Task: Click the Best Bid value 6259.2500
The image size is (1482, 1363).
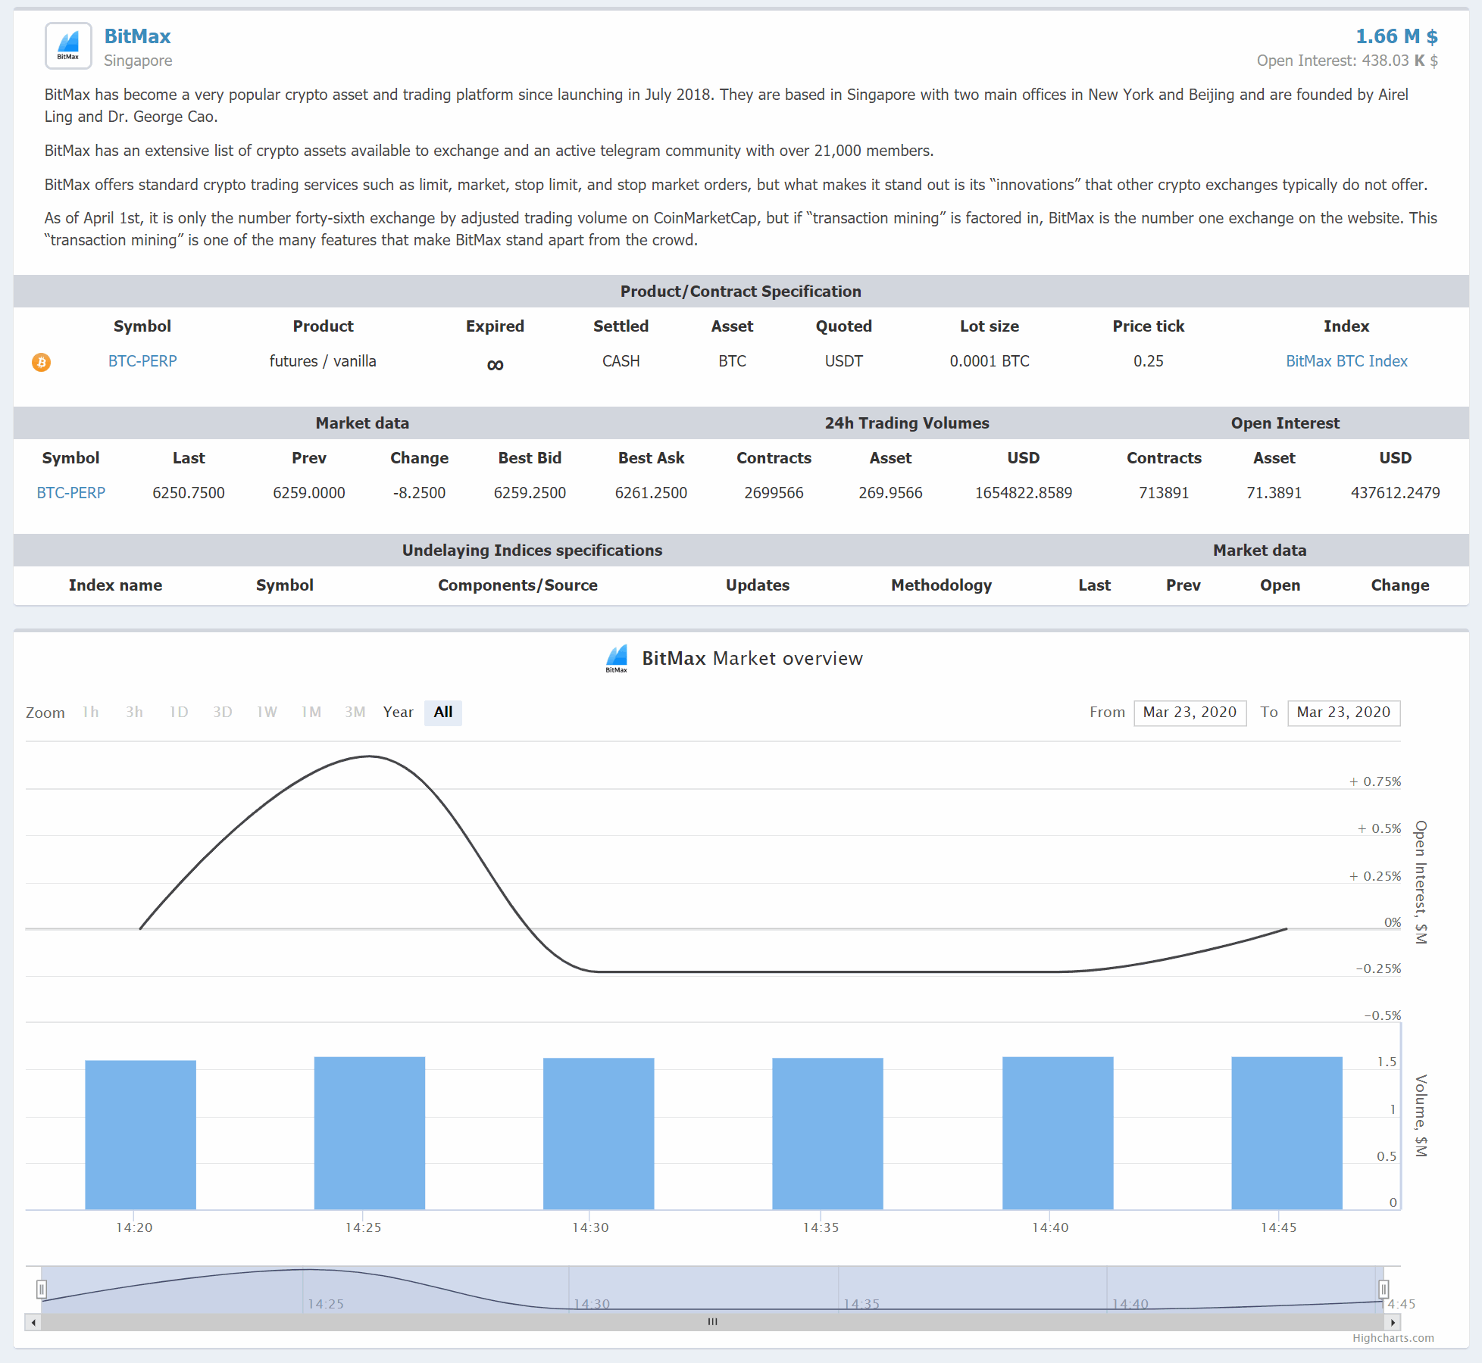Action: (x=530, y=493)
